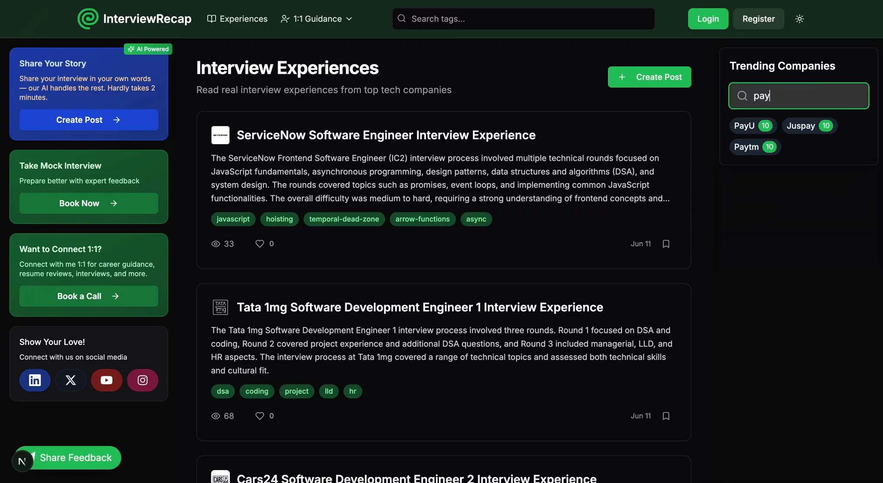The image size is (883, 483).
Task: Open the X (Twitter) social icon
Action: point(71,380)
